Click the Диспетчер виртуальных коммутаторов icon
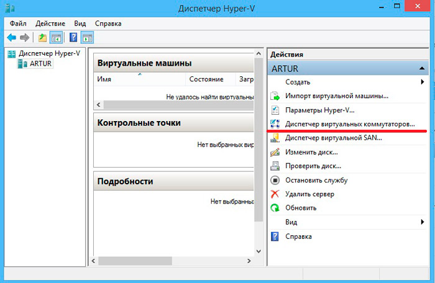Screen dimensions: 435x283 pos(275,124)
